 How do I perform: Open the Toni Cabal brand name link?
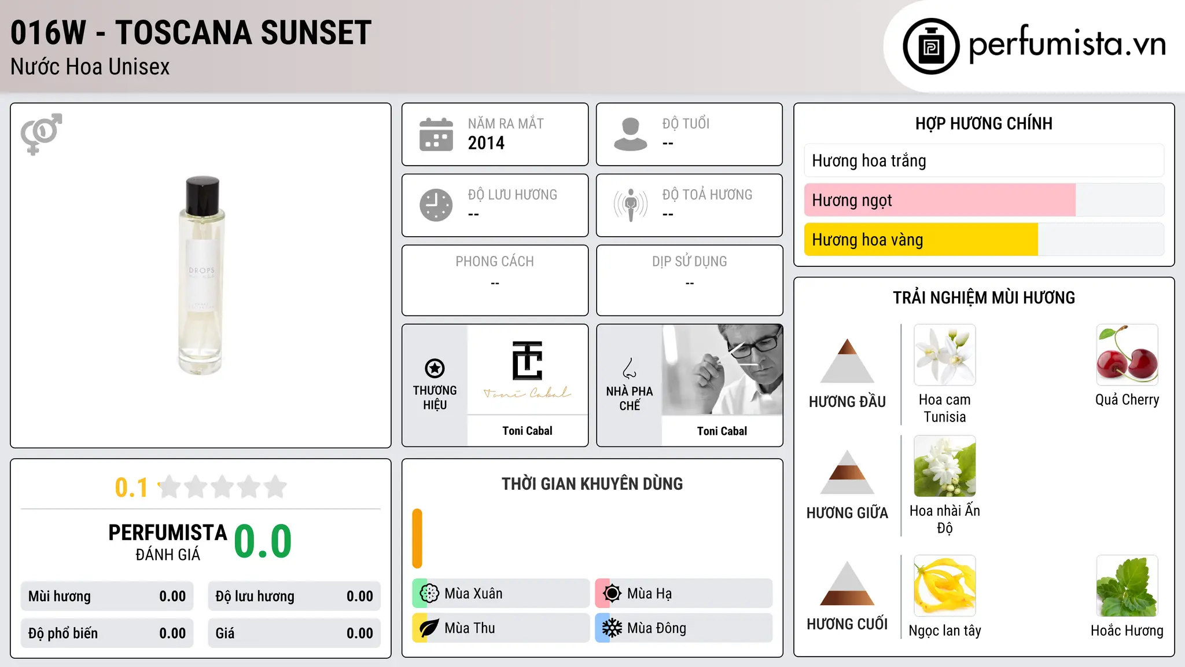(x=527, y=431)
